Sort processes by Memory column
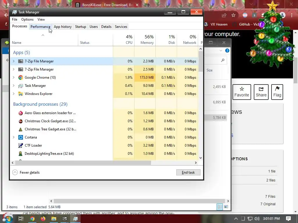Viewport: 298px width, 223px height. pos(145,39)
